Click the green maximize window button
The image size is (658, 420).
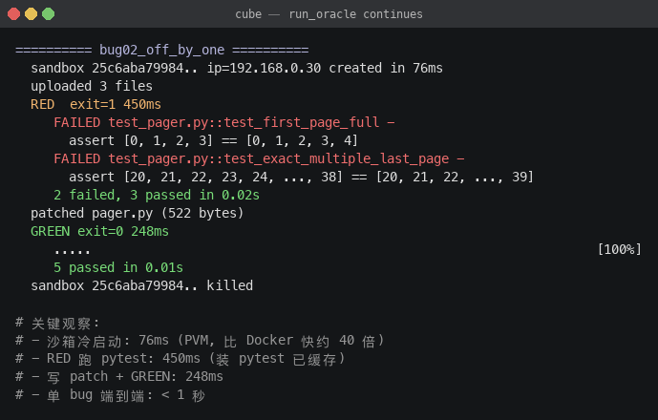(49, 14)
